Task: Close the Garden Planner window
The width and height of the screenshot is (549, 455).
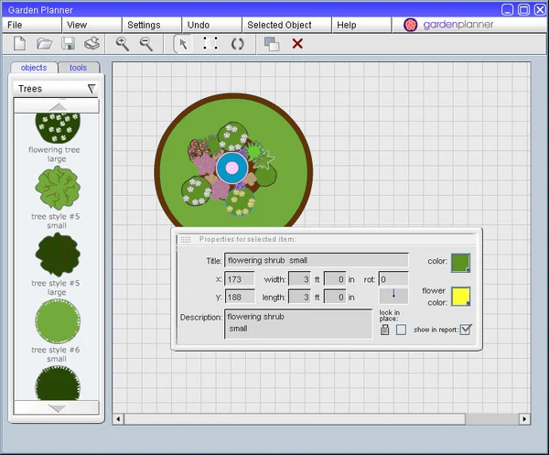Action: pos(540,9)
